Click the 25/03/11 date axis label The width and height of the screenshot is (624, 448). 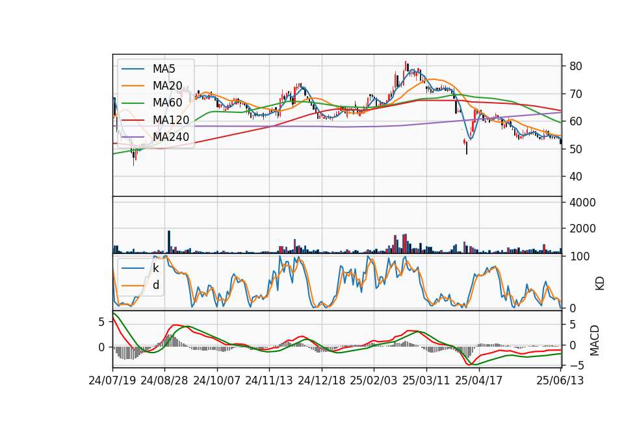(426, 381)
